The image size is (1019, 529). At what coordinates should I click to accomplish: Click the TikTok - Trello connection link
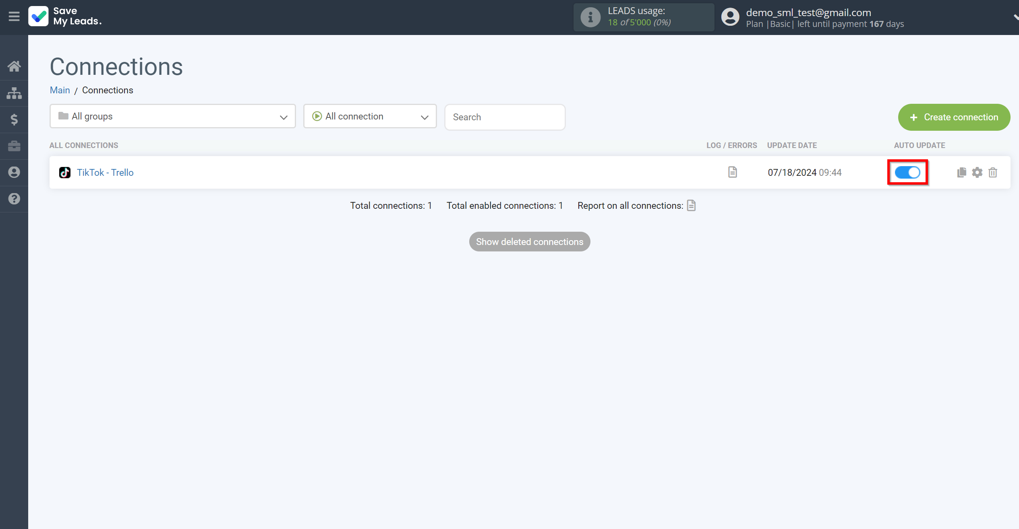105,172
